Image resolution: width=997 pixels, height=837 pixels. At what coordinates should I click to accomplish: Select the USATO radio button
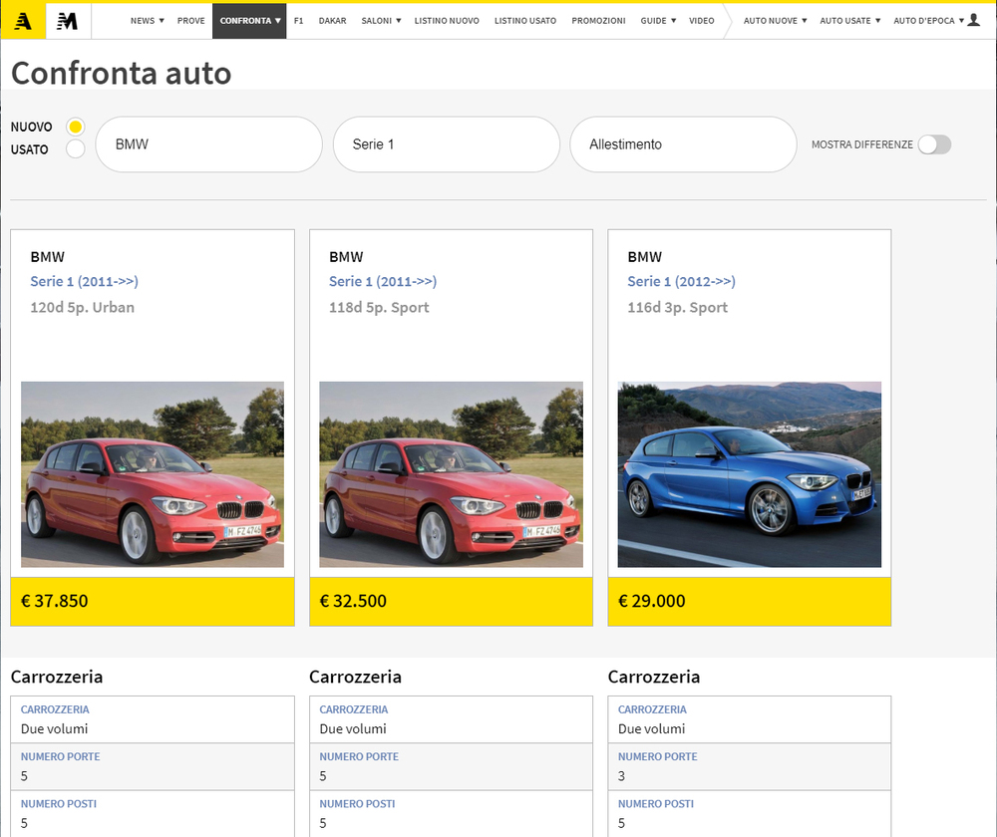(x=76, y=148)
